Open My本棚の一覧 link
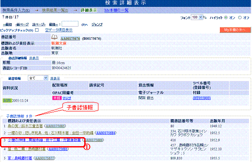252x162 pixels. [x=116, y=10]
